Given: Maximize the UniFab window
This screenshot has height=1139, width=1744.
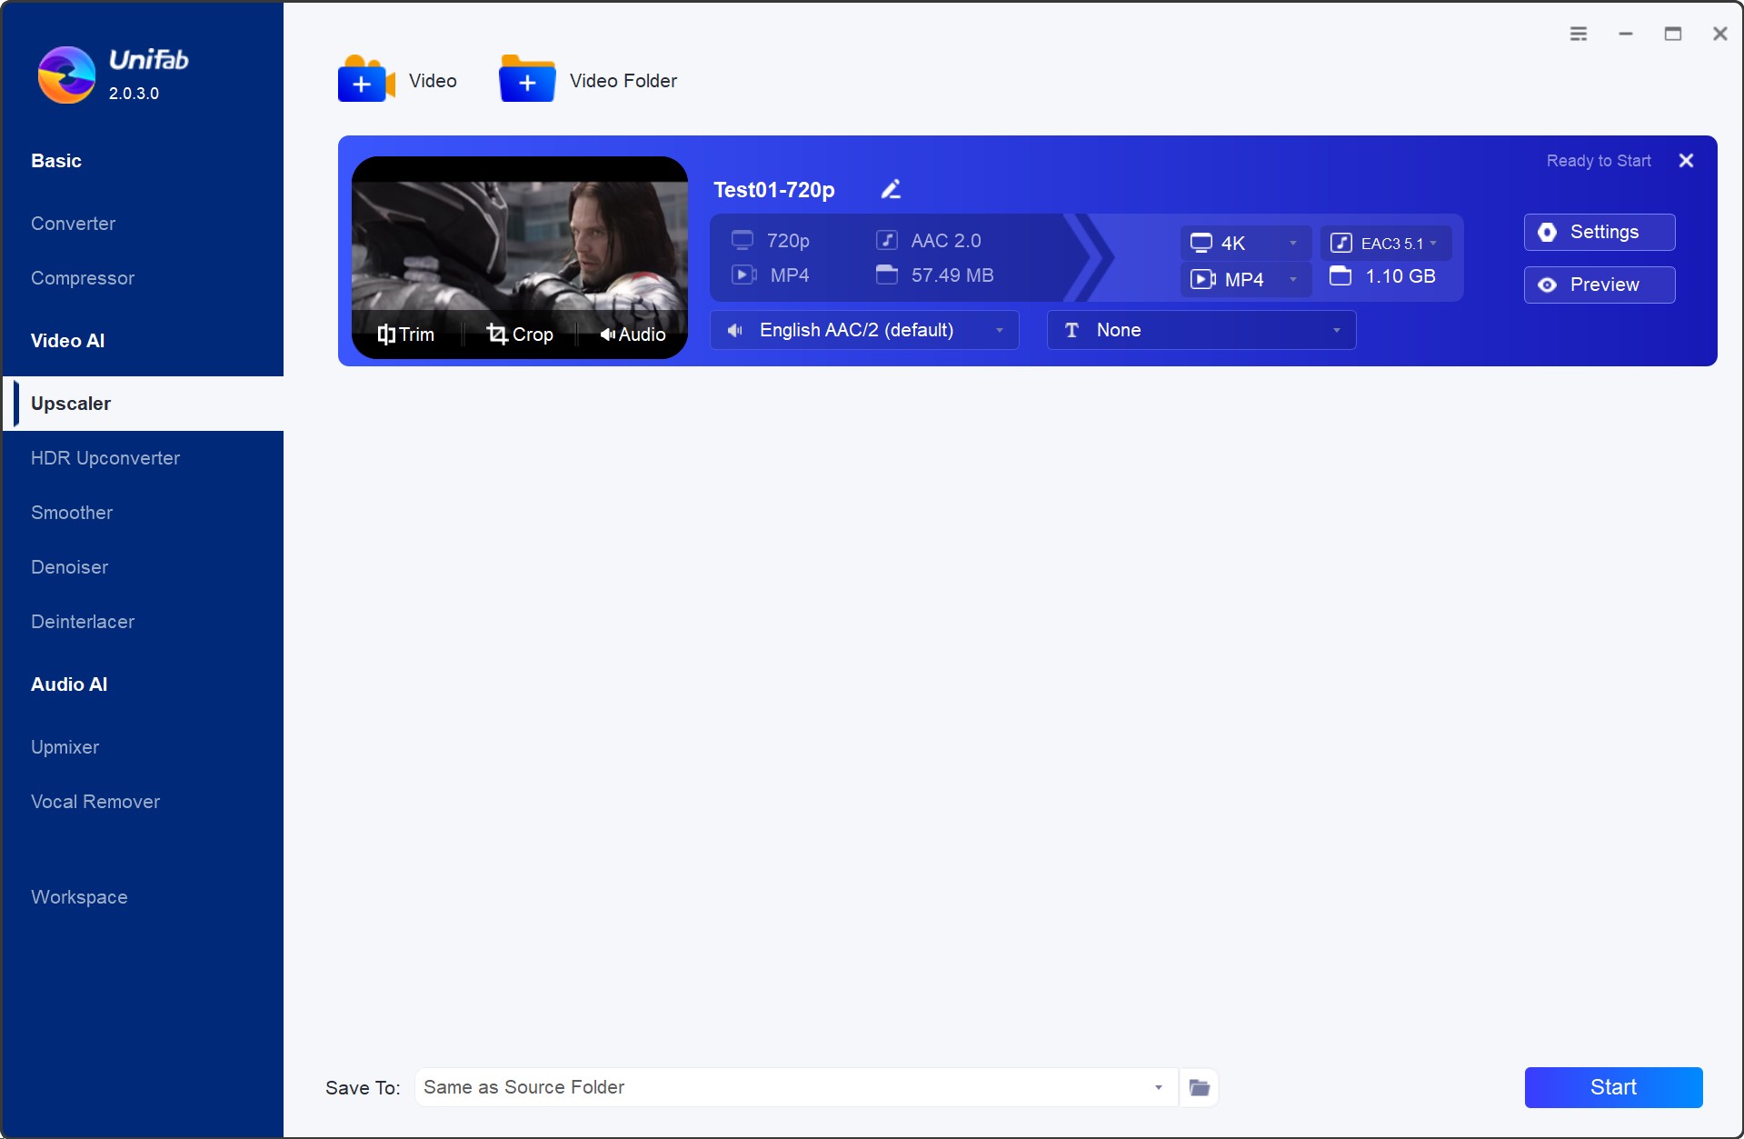Looking at the screenshot, I should [1673, 34].
